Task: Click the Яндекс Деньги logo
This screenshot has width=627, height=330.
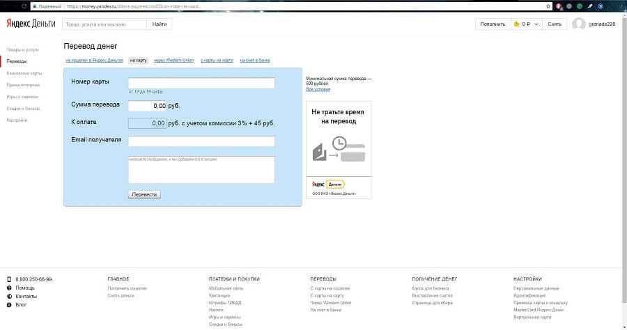Action: pos(31,24)
